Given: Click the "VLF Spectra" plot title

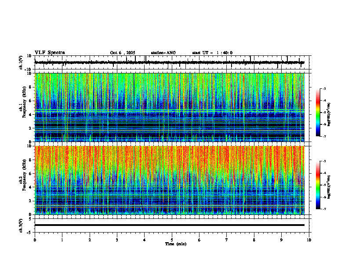Looking at the screenshot, I should (50, 53).
